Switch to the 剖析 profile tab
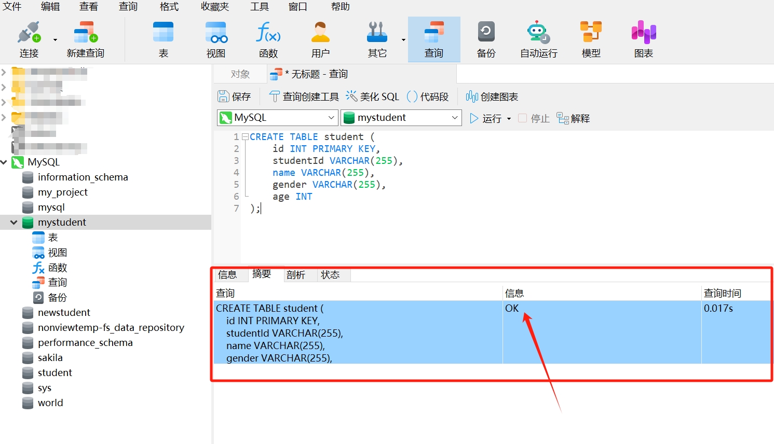This screenshot has width=774, height=444. (x=296, y=274)
